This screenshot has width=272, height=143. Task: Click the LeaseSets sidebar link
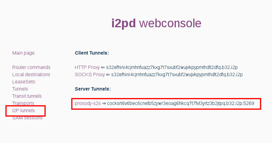[24, 82]
